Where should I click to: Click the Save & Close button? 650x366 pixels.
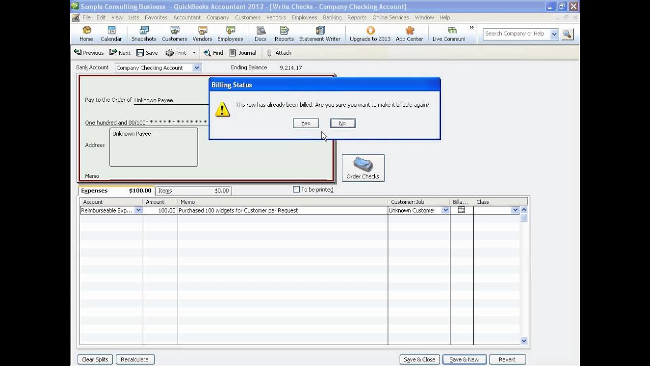[x=419, y=359]
